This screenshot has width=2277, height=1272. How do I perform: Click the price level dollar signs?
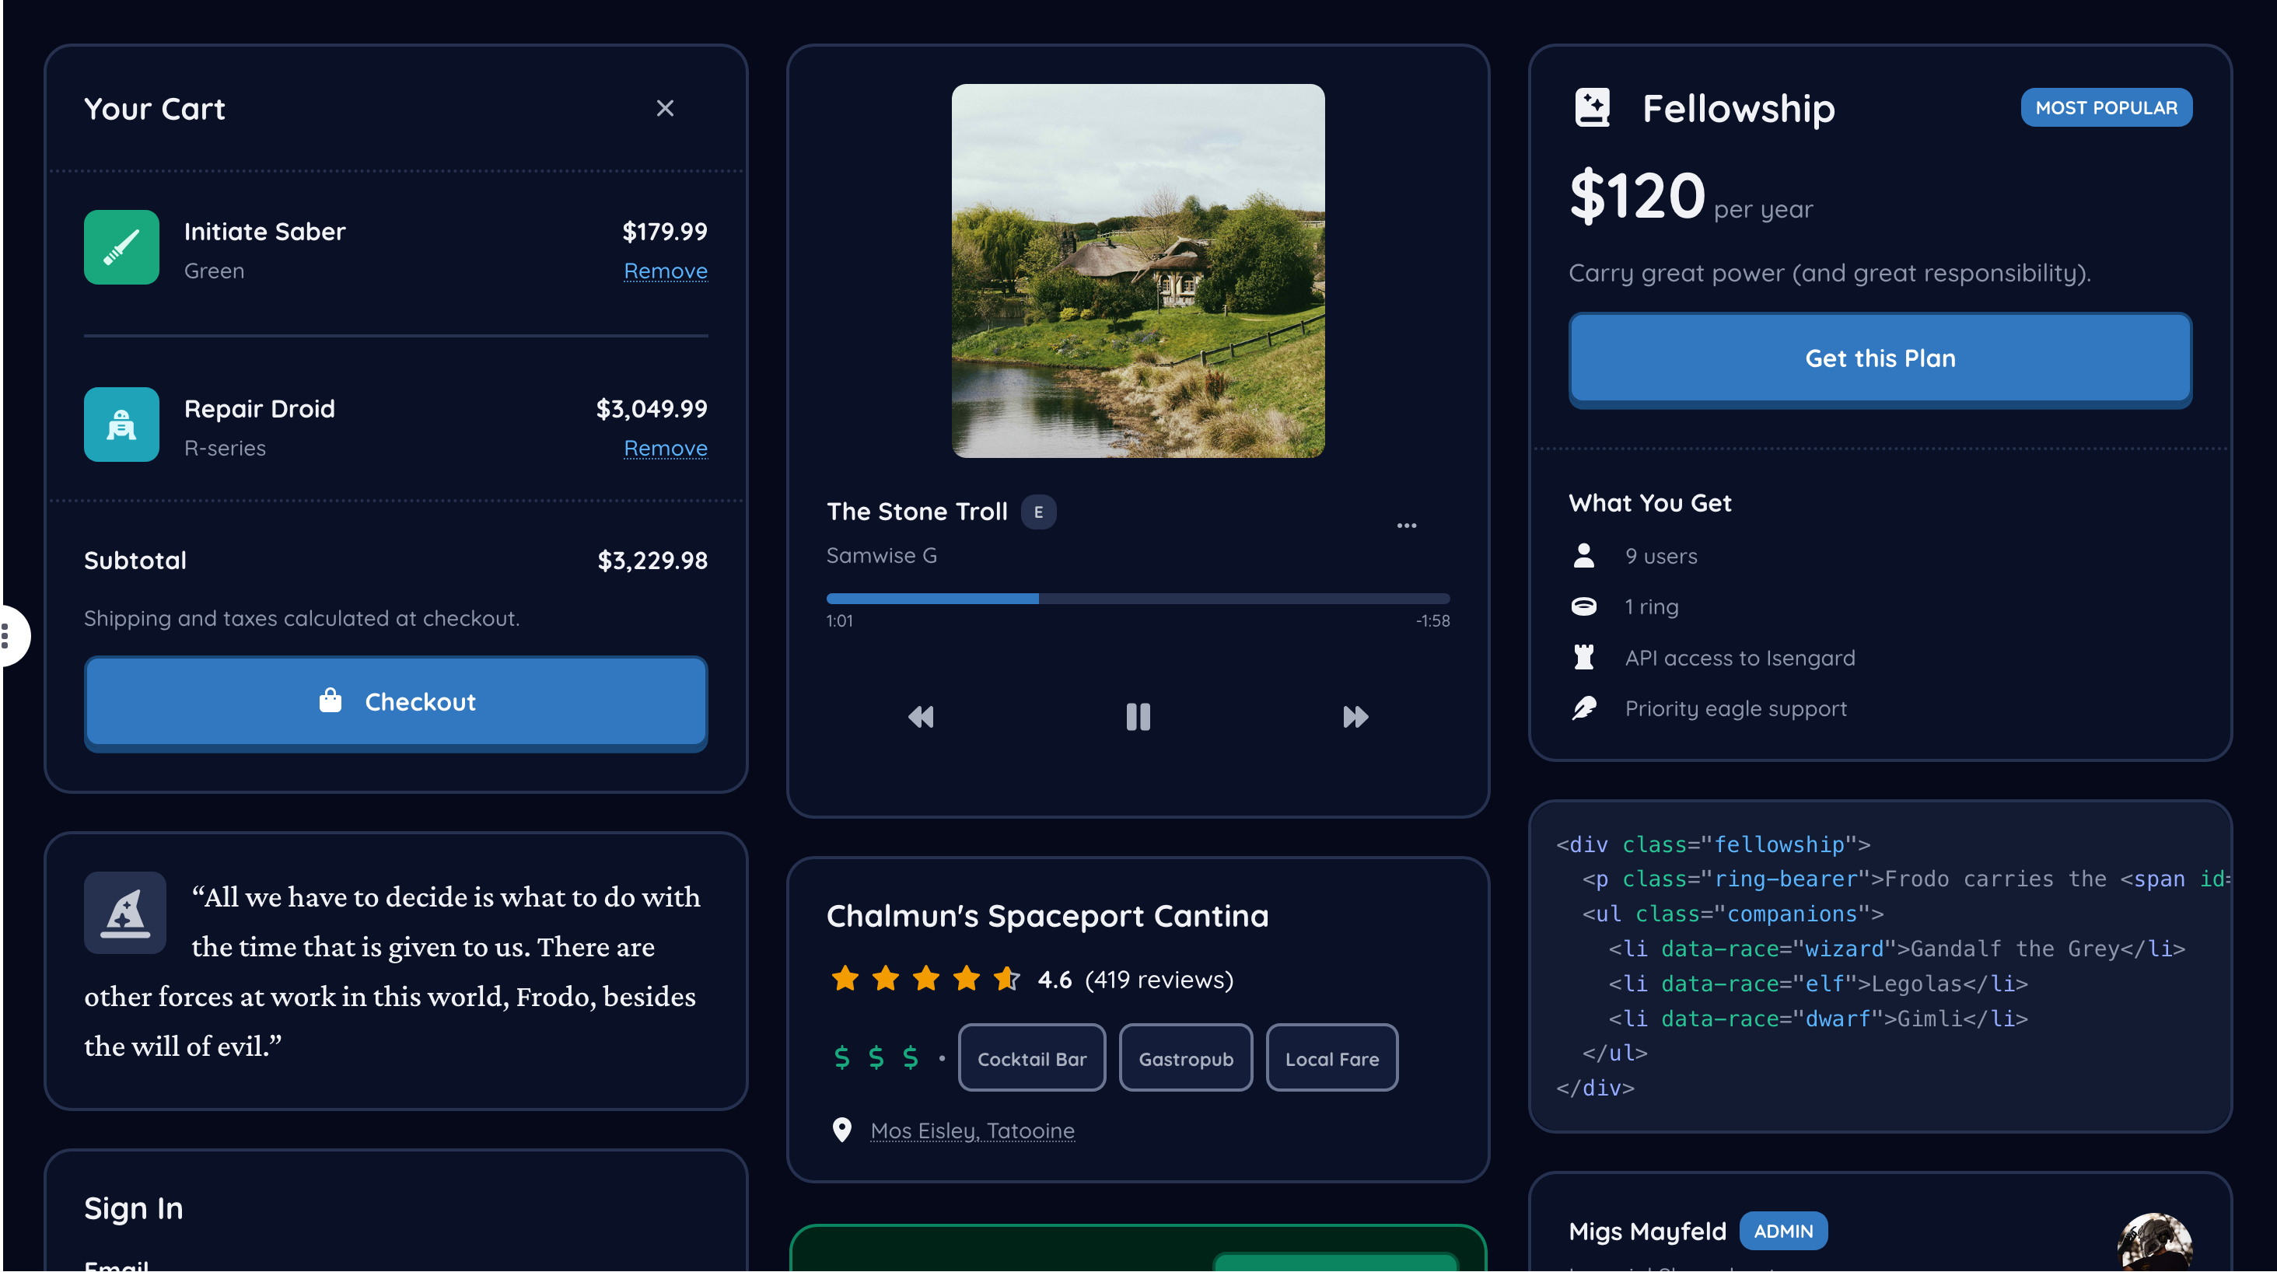point(876,1057)
